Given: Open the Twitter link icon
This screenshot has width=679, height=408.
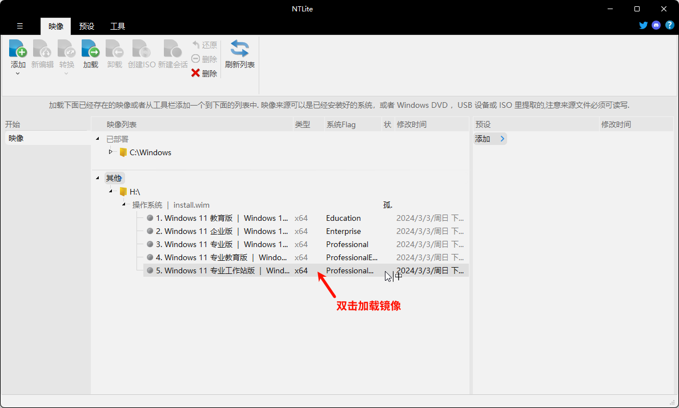Looking at the screenshot, I should tap(644, 25).
